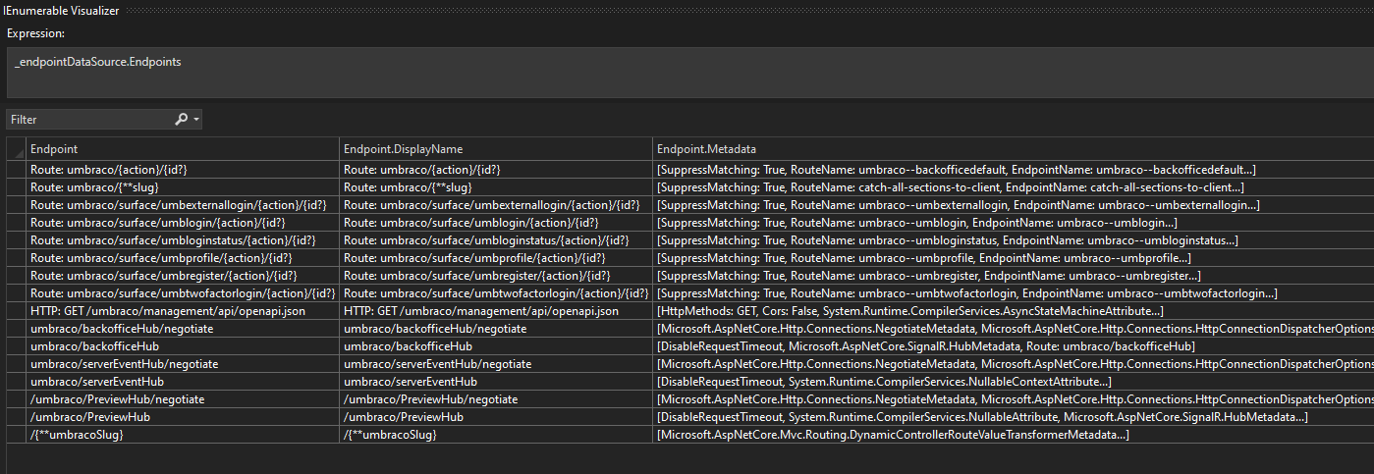Select the Route: umbraco/{**slug} endpoint cell
The image size is (1374, 474).
coord(182,186)
